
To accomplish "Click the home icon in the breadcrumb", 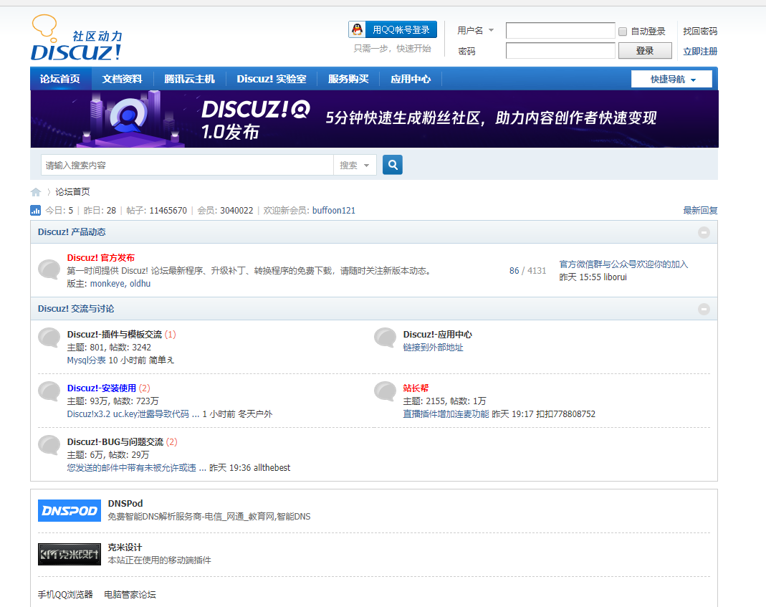I will 36,192.
